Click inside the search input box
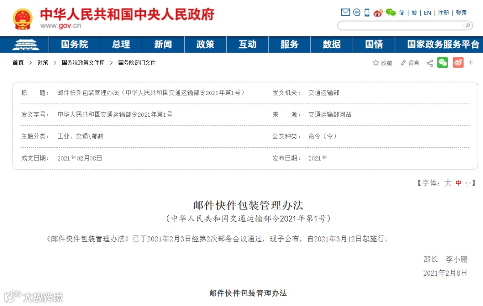 [400, 25]
